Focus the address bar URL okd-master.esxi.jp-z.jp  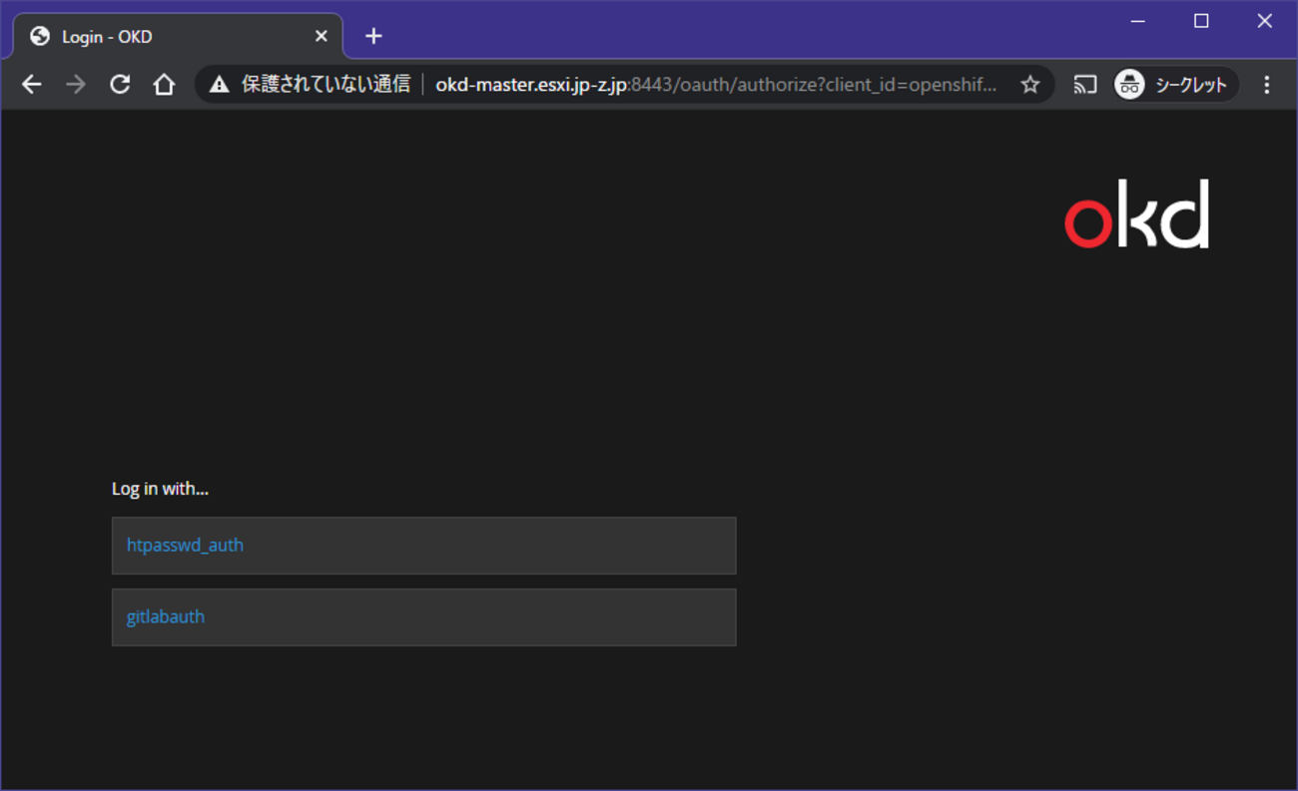(715, 85)
